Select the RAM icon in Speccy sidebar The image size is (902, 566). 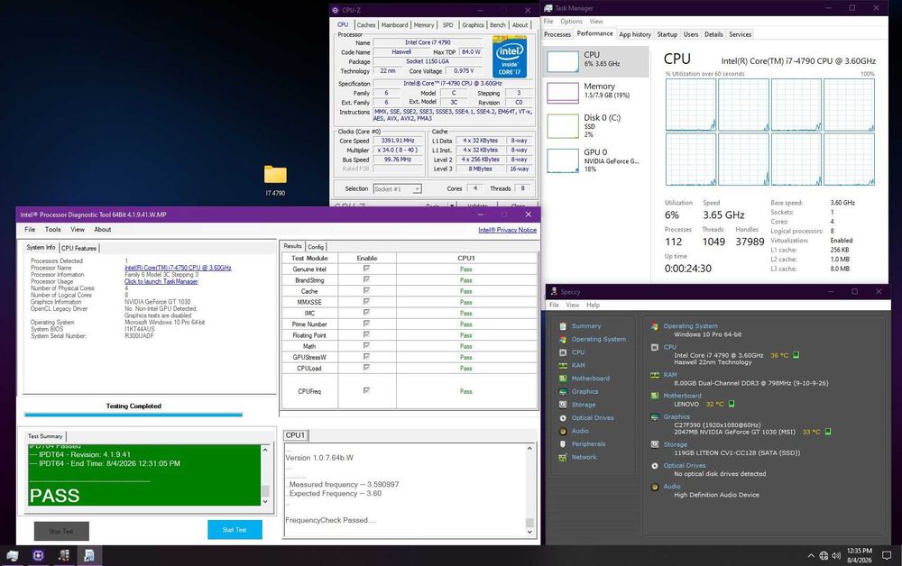point(563,365)
